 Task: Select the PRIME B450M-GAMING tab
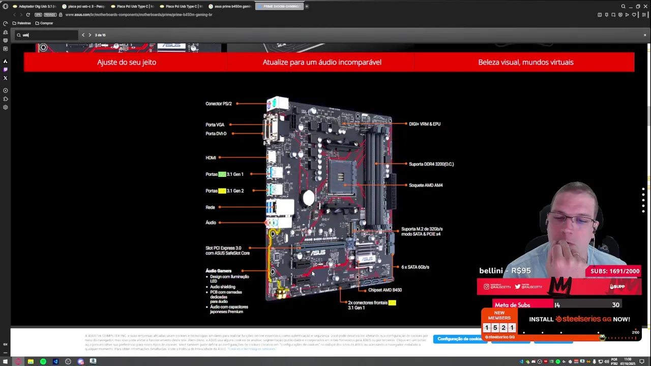point(279,7)
